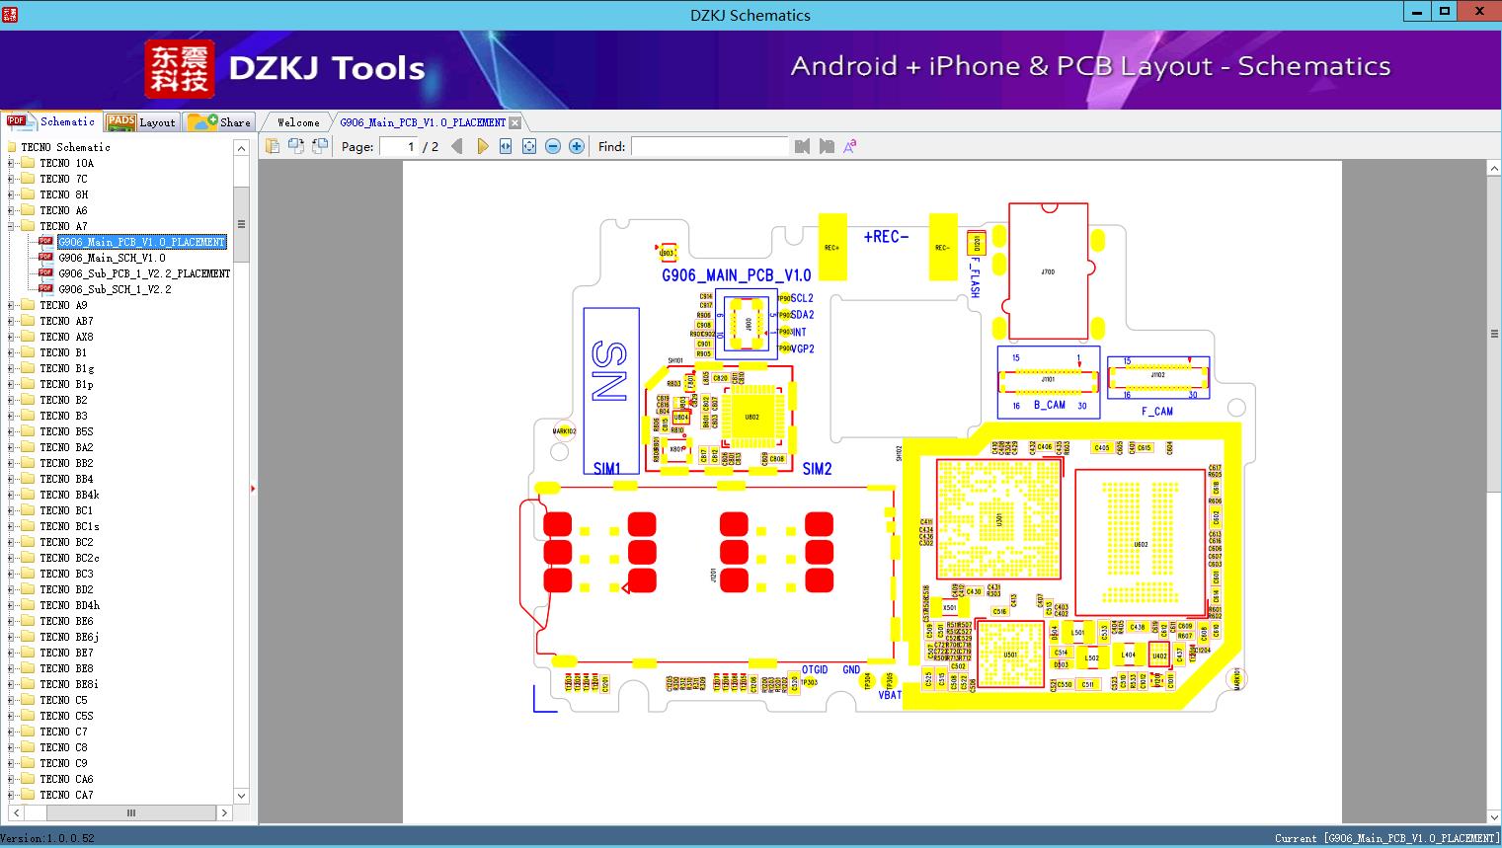Click the Find search box
The width and height of the screenshot is (1502, 848).
coord(710,146)
